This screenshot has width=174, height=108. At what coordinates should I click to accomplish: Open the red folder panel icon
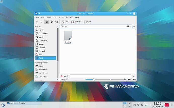(x=167, y=105)
